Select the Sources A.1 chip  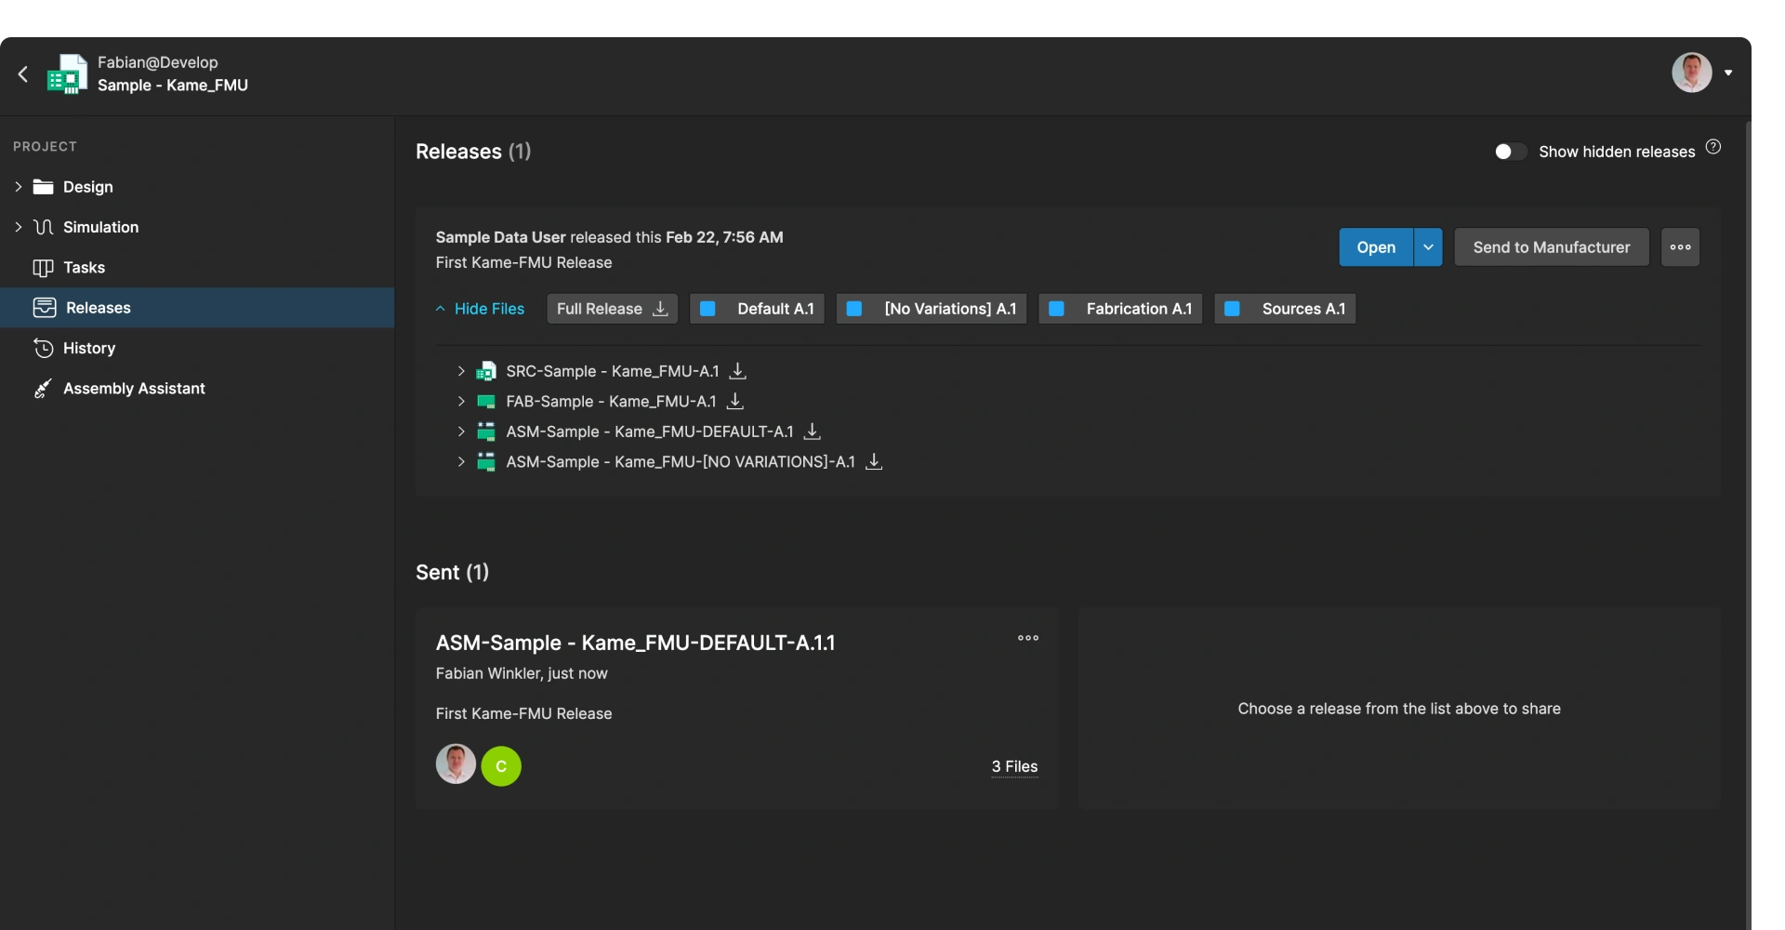pos(1285,309)
